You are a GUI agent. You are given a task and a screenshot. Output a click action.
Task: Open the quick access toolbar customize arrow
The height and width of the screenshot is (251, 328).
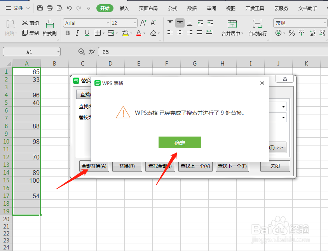(x=89, y=9)
